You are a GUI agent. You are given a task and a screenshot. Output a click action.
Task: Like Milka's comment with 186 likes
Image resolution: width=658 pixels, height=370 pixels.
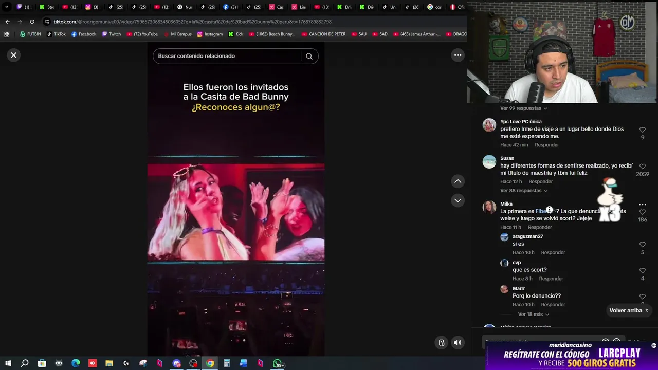642,212
